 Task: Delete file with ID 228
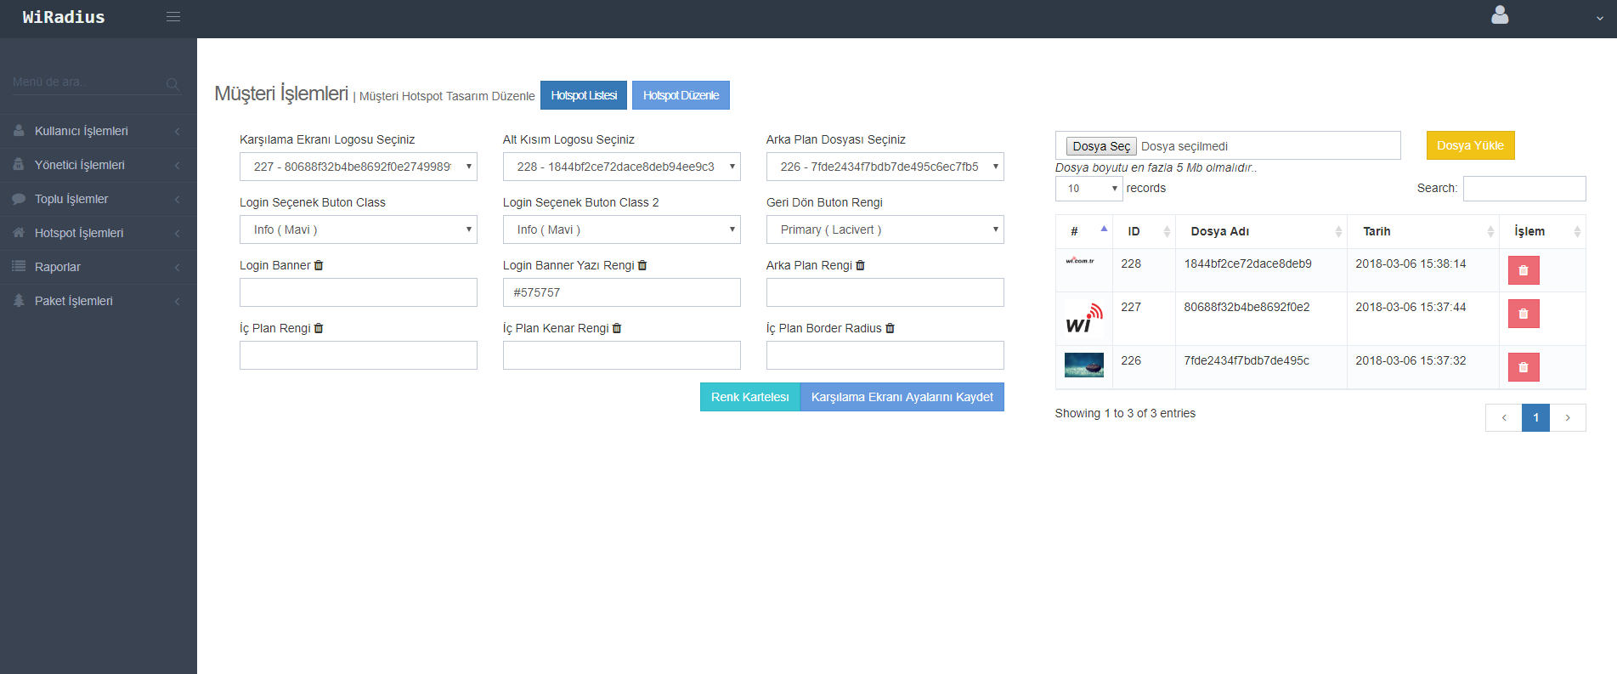tap(1523, 270)
